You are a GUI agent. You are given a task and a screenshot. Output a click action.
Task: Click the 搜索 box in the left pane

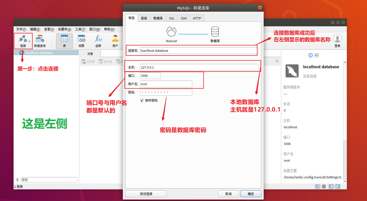[49, 180]
